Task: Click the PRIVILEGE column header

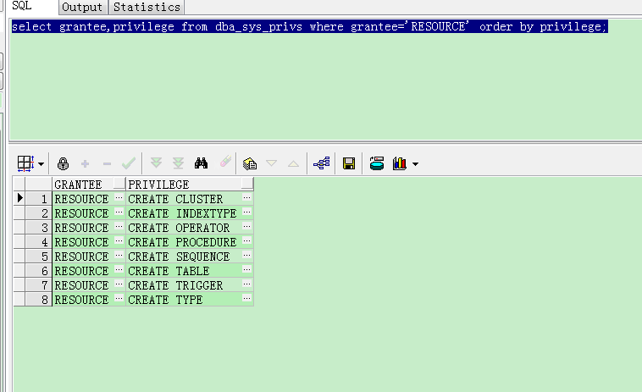Action: [x=190, y=185]
